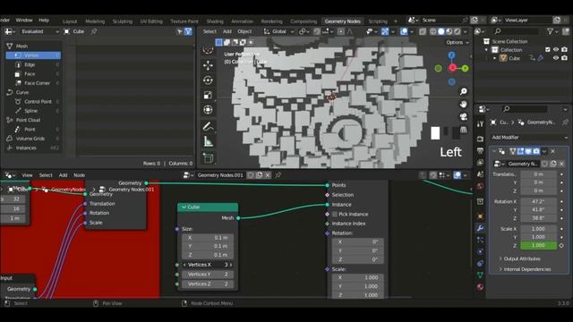Click the blue Z axis on navigation gizmo

(451, 55)
